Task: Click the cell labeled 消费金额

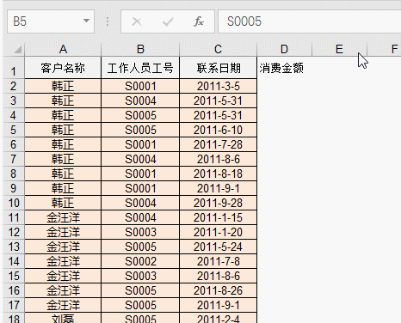Action: pyautogui.click(x=284, y=68)
